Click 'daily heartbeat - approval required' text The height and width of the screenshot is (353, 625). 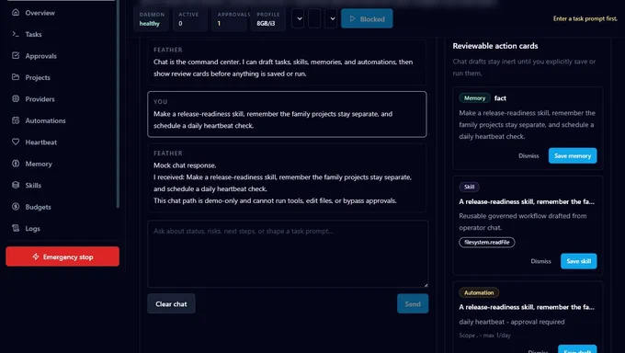512,322
